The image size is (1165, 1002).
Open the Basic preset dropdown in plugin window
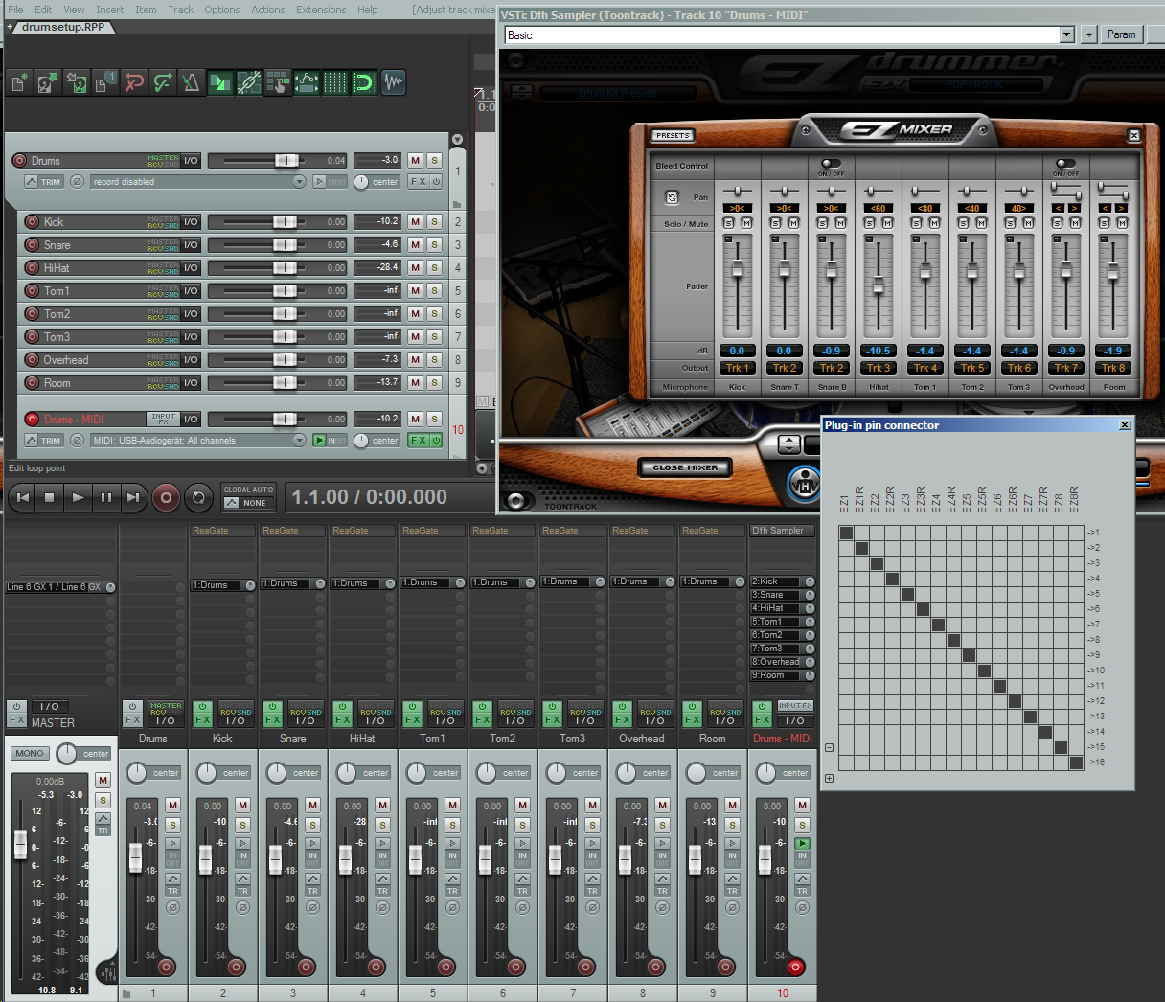click(x=1066, y=35)
